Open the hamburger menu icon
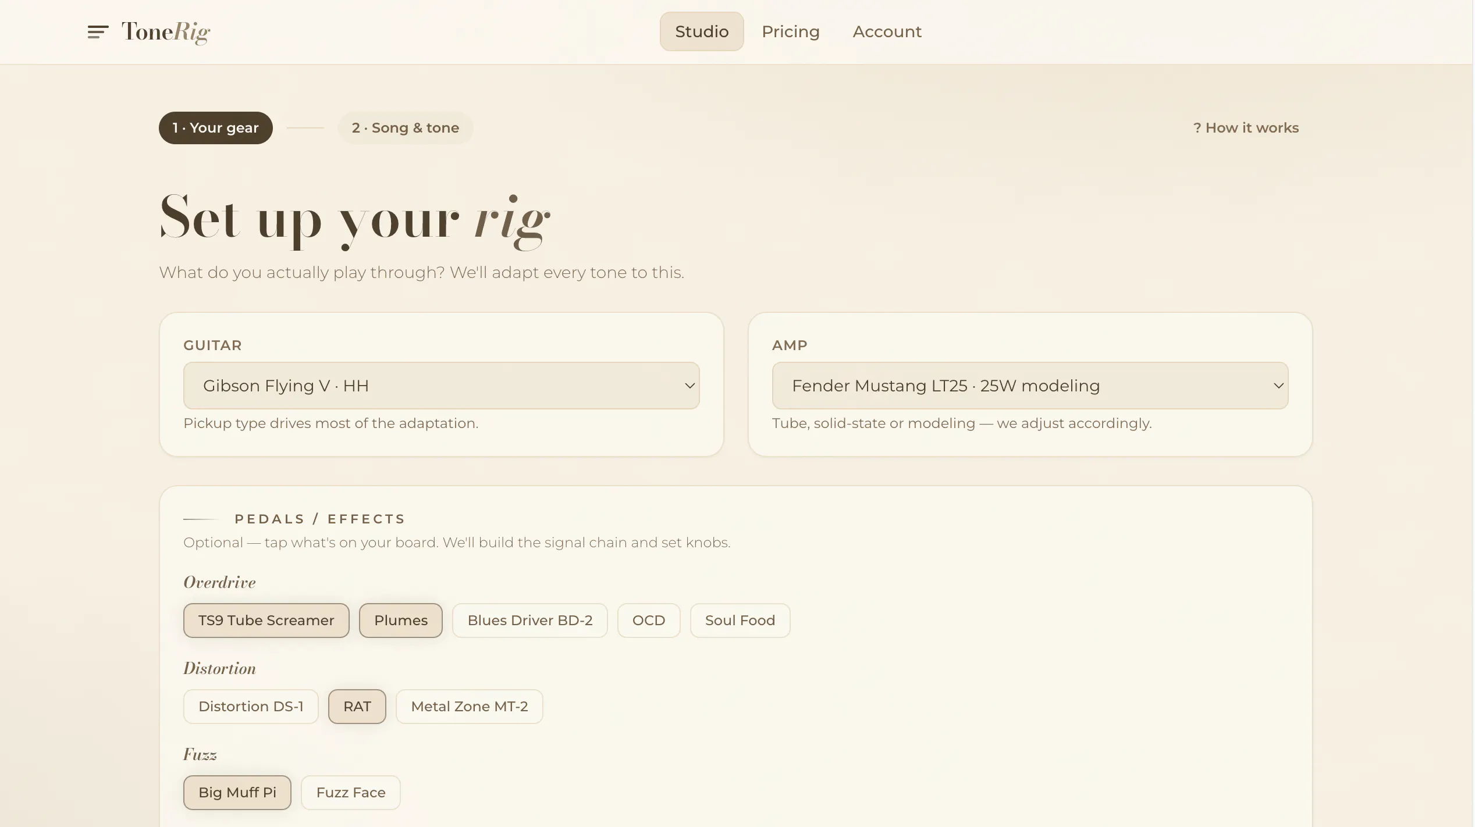Screen dimensions: 1475x827 click(x=98, y=32)
